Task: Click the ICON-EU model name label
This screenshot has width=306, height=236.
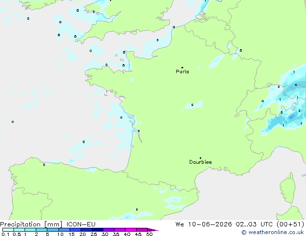Action: click(x=81, y=224)
